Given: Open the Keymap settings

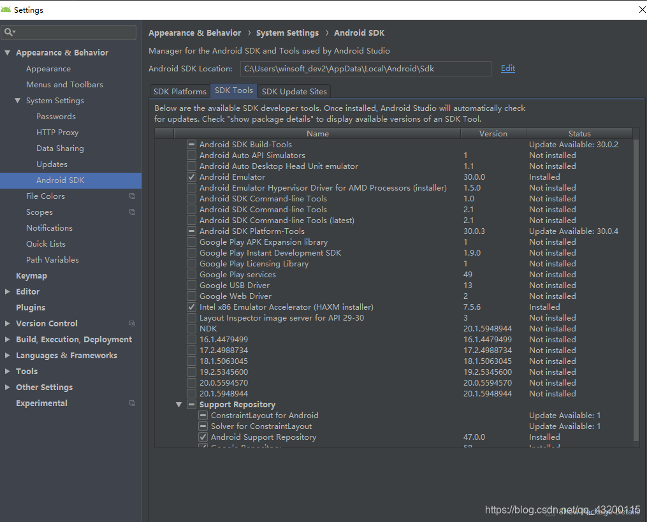Looking at the screenshot, I should click(31, 275).
